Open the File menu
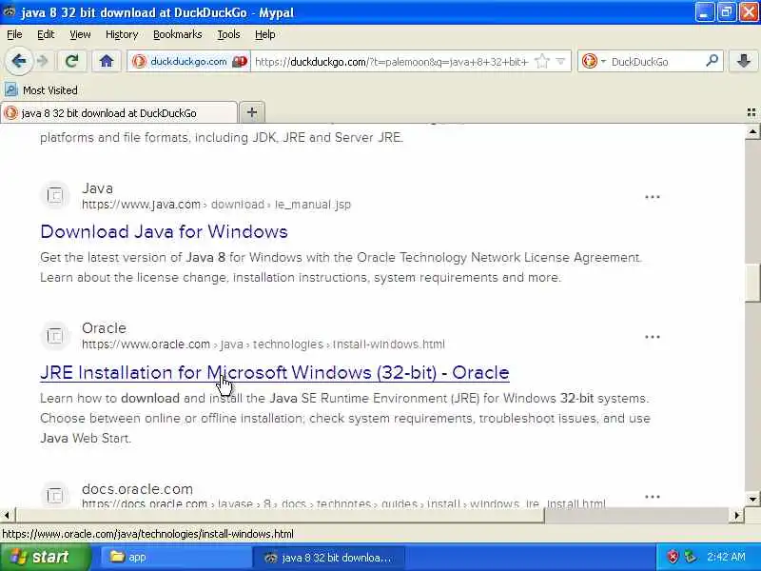 [x=14, y=34]
